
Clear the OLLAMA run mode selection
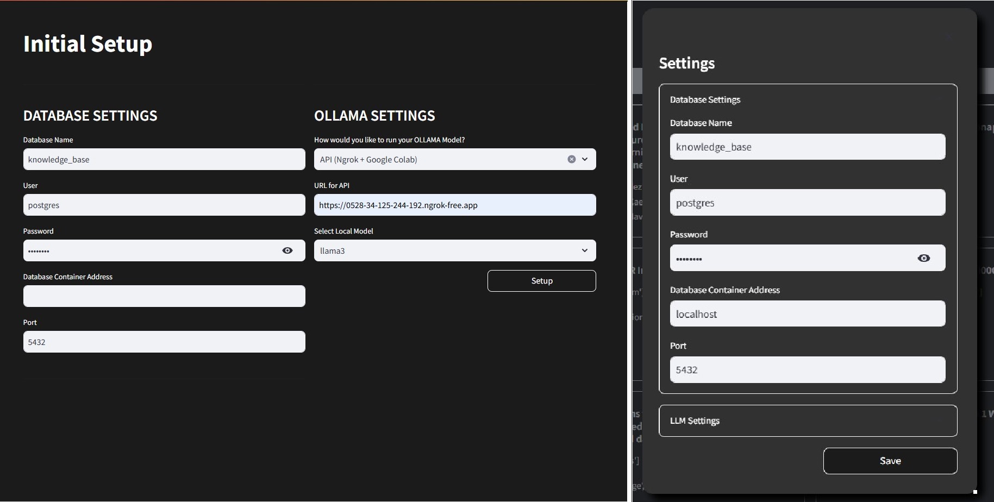(571, 159)
